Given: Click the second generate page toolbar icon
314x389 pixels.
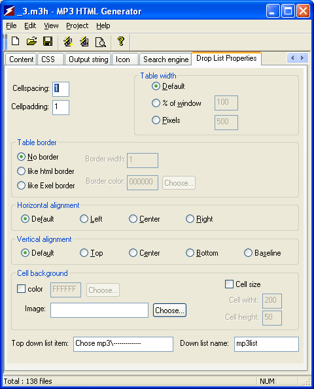Looking at the screenshot, I should click(84, 42).
